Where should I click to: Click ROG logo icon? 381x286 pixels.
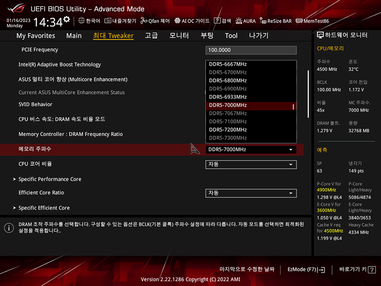coord(16,9)
